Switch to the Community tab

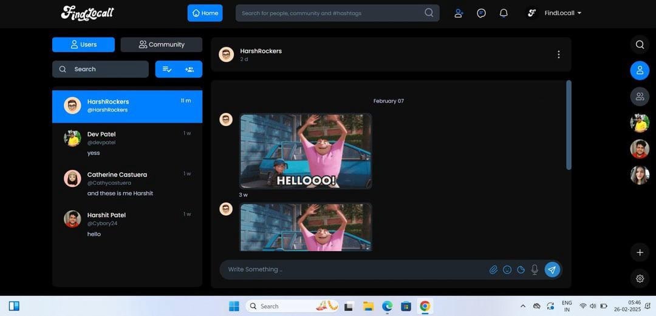coord(162,44)
